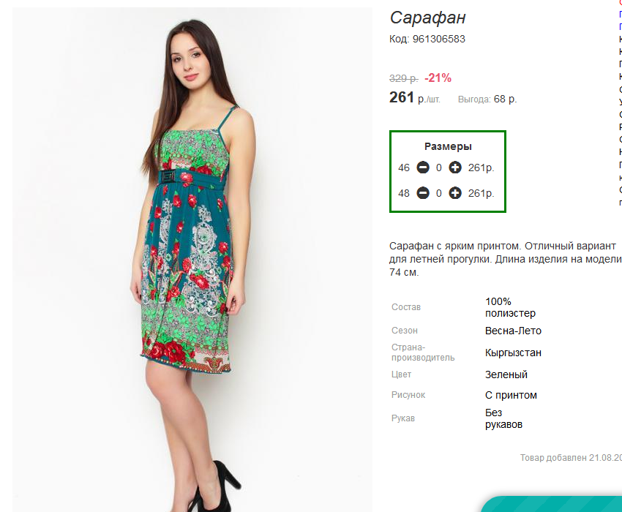The height and width of the screenshot is (512, 622).
Task: Select the size 48 label
Action: pos(404,193)
